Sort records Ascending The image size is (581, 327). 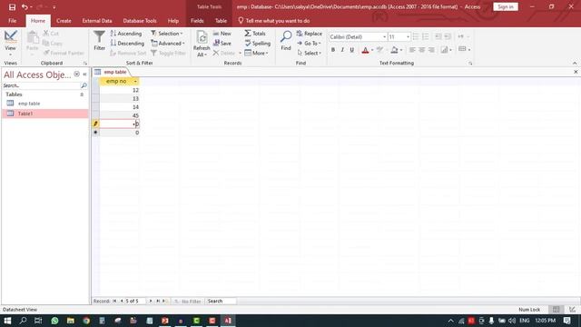tap(126, 34)
